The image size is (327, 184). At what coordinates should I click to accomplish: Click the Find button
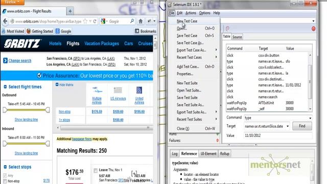point(302,126)
